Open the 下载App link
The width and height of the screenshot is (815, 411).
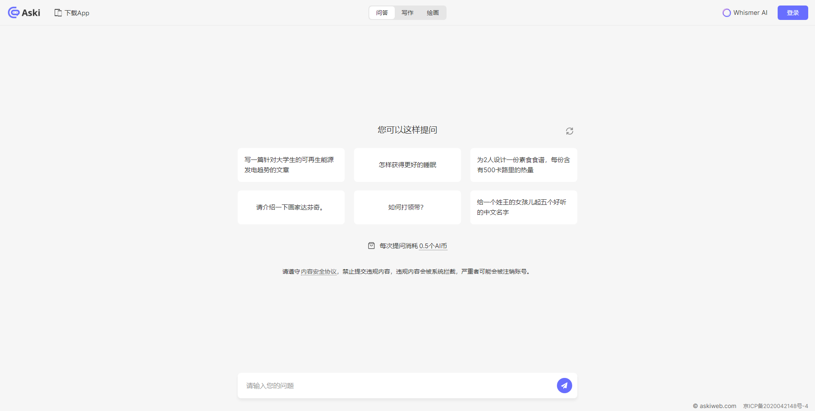tap(77, 13)
